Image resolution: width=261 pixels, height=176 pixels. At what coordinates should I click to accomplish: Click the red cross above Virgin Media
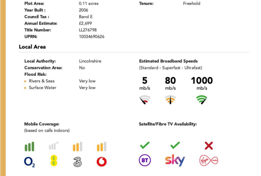(x=209, y=146)
